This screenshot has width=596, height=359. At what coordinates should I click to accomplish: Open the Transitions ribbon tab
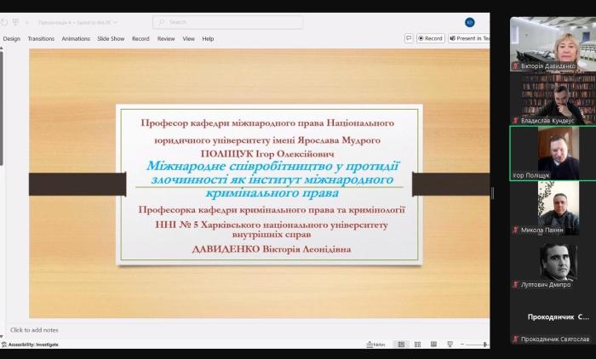pos(41,38)
